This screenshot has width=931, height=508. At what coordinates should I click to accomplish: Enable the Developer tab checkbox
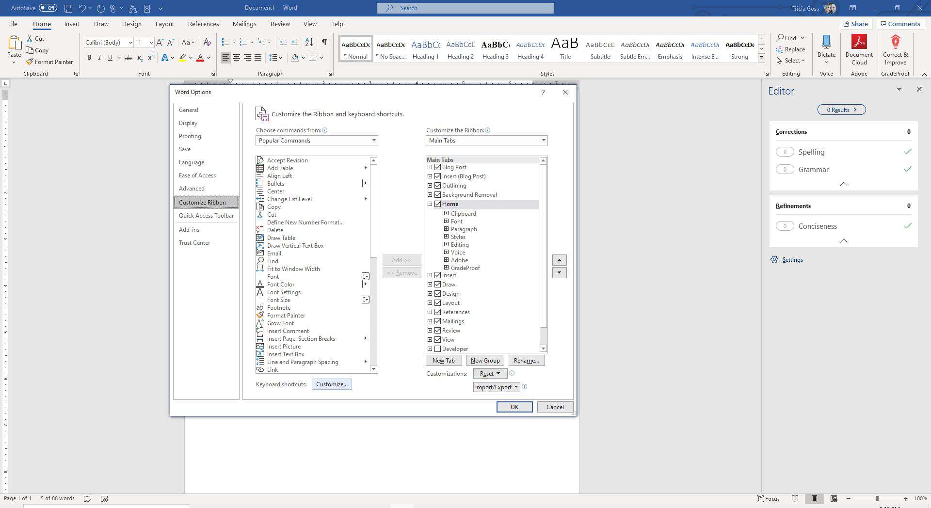coord(437,349)
